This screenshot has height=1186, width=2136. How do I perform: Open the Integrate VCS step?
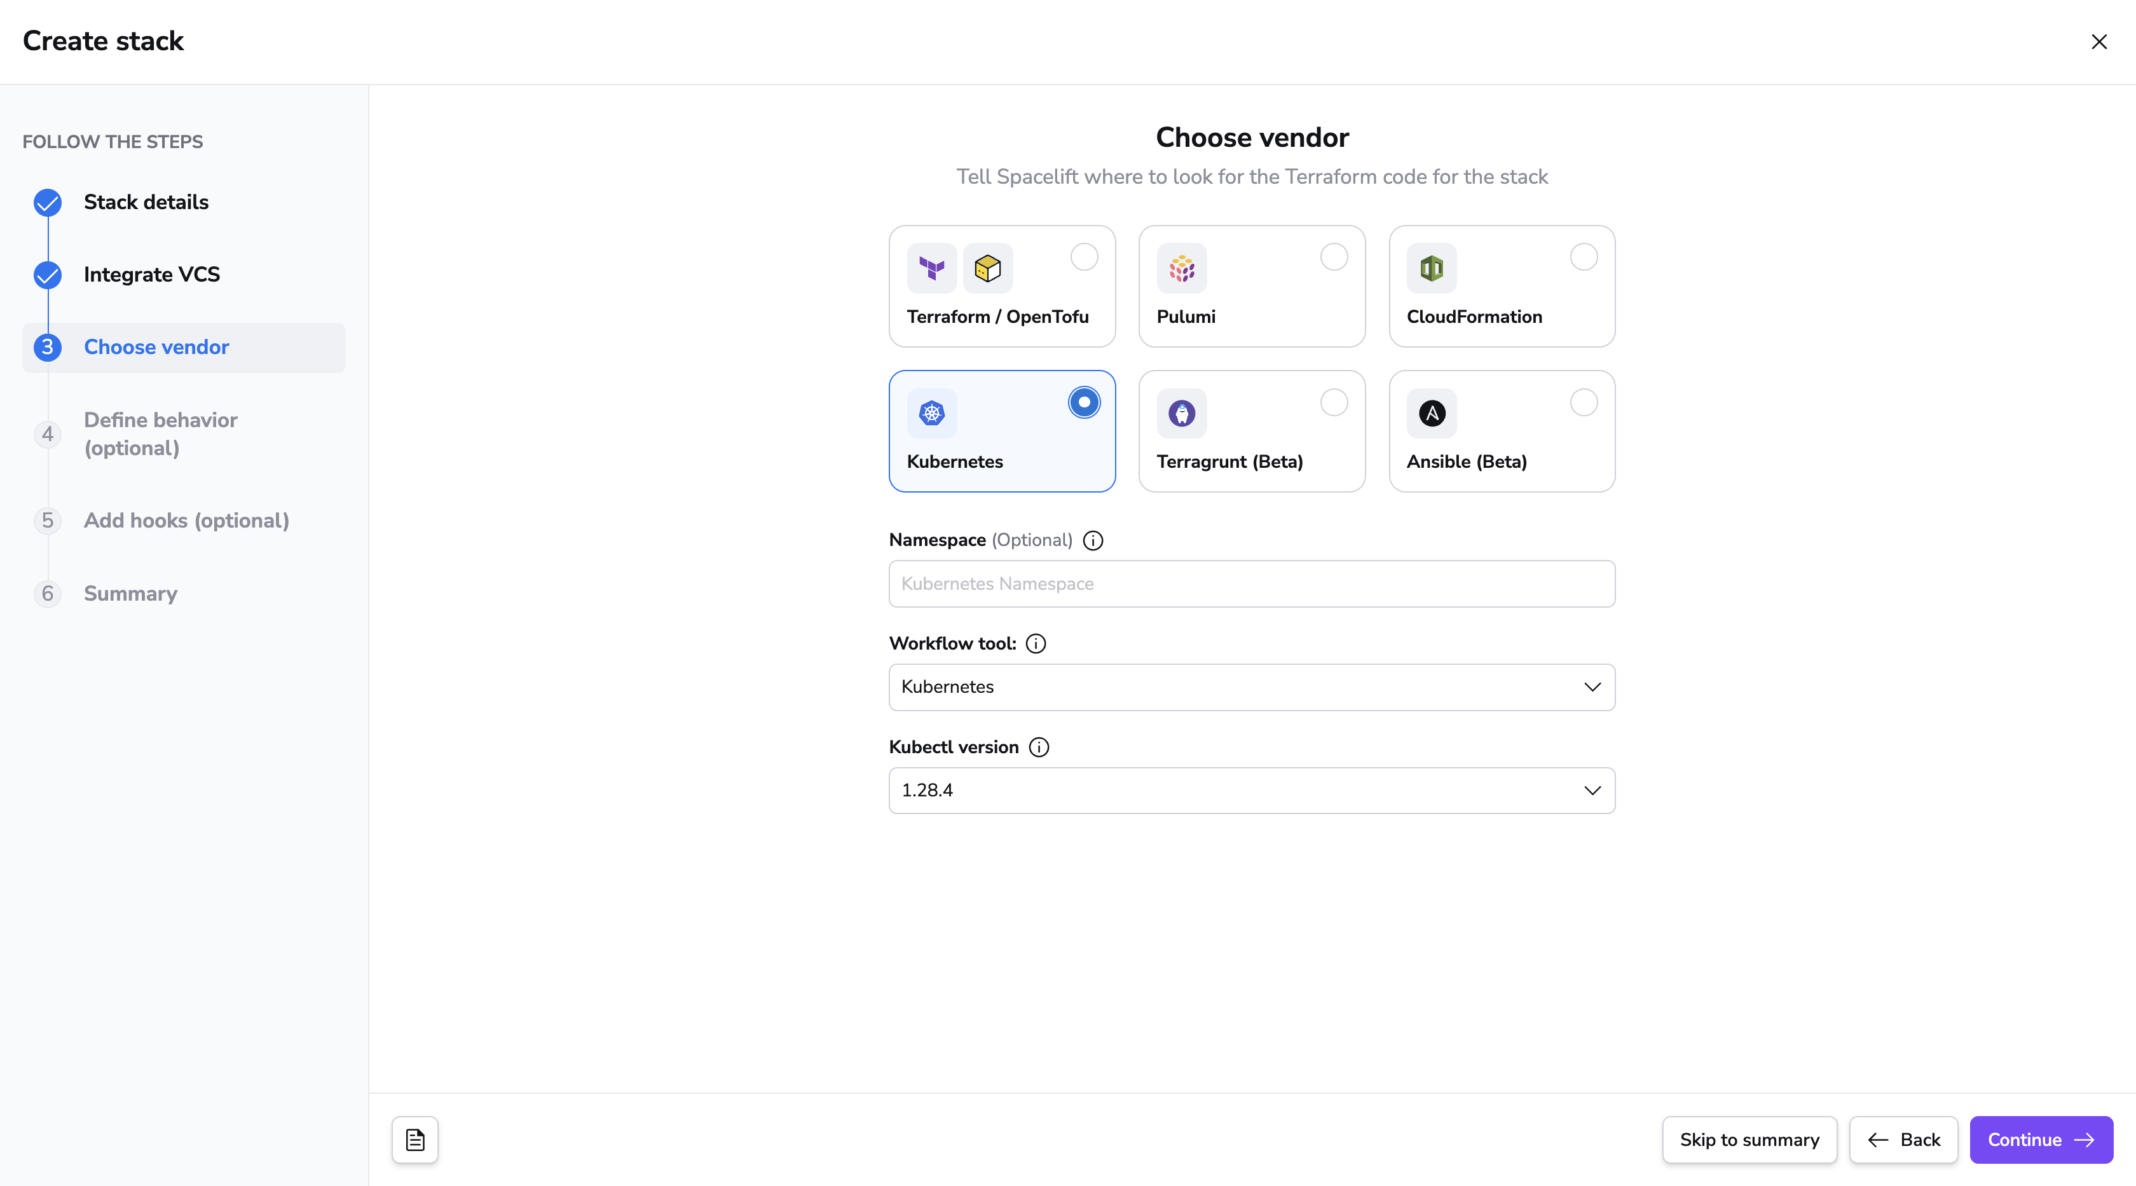pos(152,275)
